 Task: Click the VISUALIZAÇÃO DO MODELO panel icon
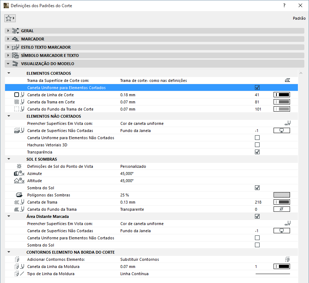(15, 64)
